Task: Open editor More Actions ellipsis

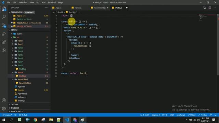Action: pos(215,8)
